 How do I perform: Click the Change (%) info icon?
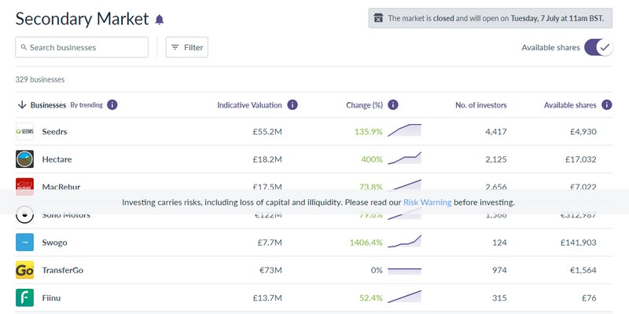click(x=393, y=104)
